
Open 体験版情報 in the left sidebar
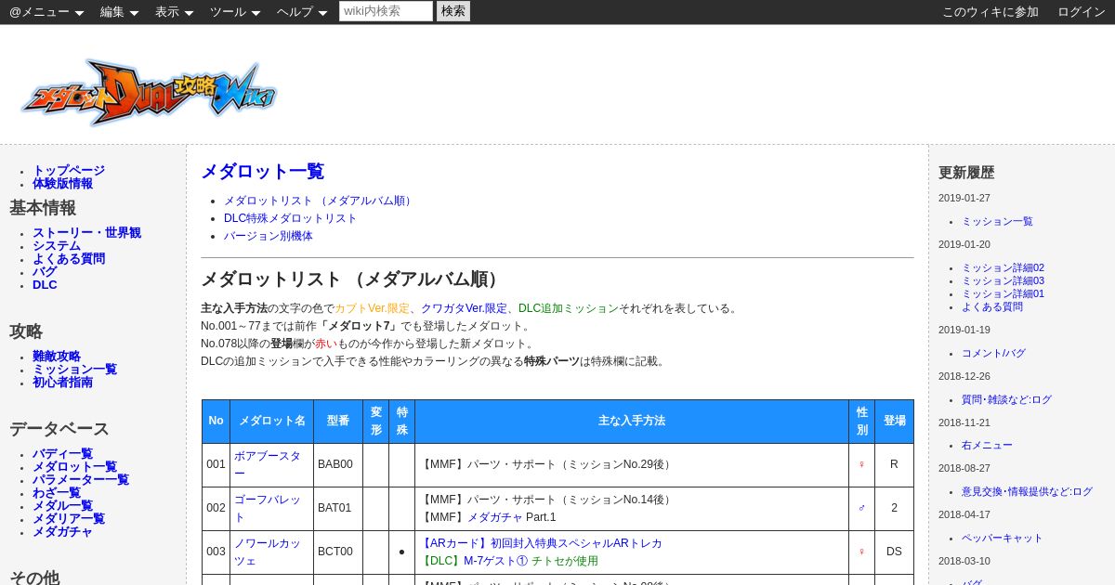(62, 184)
